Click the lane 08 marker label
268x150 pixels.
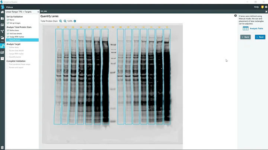tap(113, 27)
